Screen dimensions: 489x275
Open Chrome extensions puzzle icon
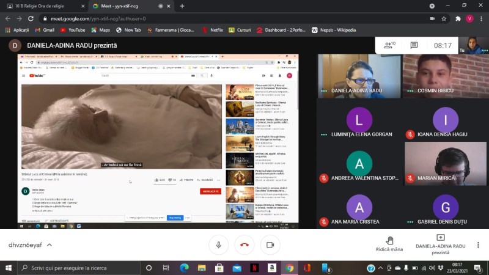[458, 19]
